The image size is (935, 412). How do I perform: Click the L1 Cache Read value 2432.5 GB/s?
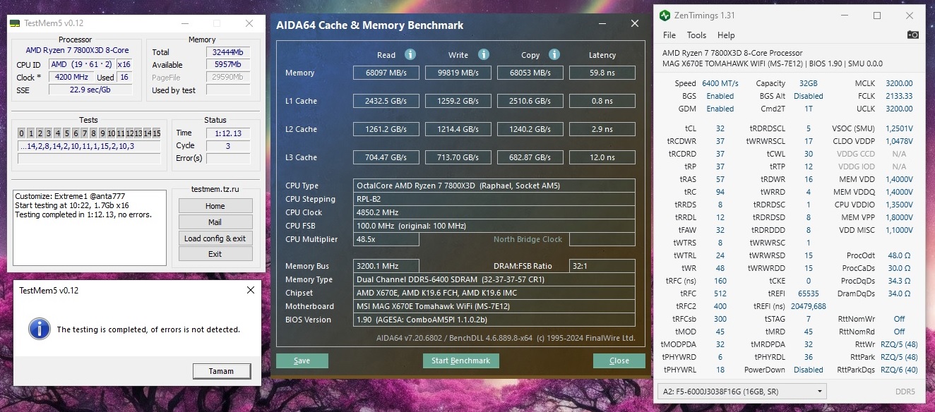386,101
